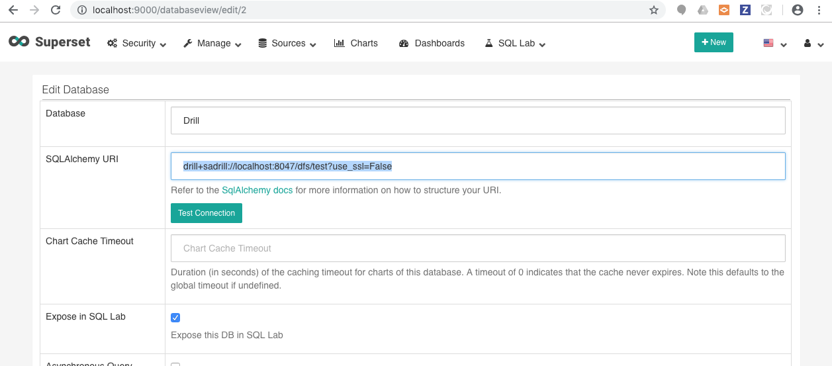Open Chrome three-dot menu
The image size is (832, 366).
[820, 10]
